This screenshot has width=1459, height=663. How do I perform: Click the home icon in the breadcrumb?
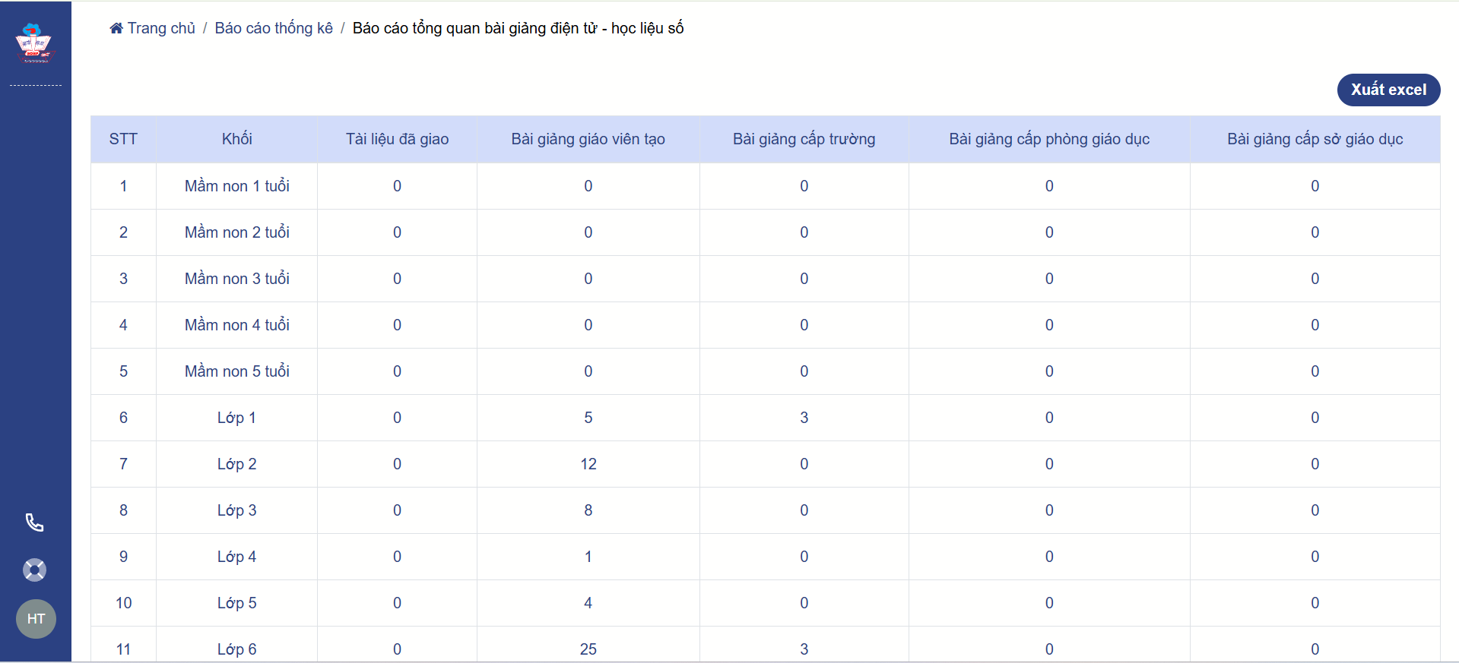pyautogui.click(x=116, y=29)
